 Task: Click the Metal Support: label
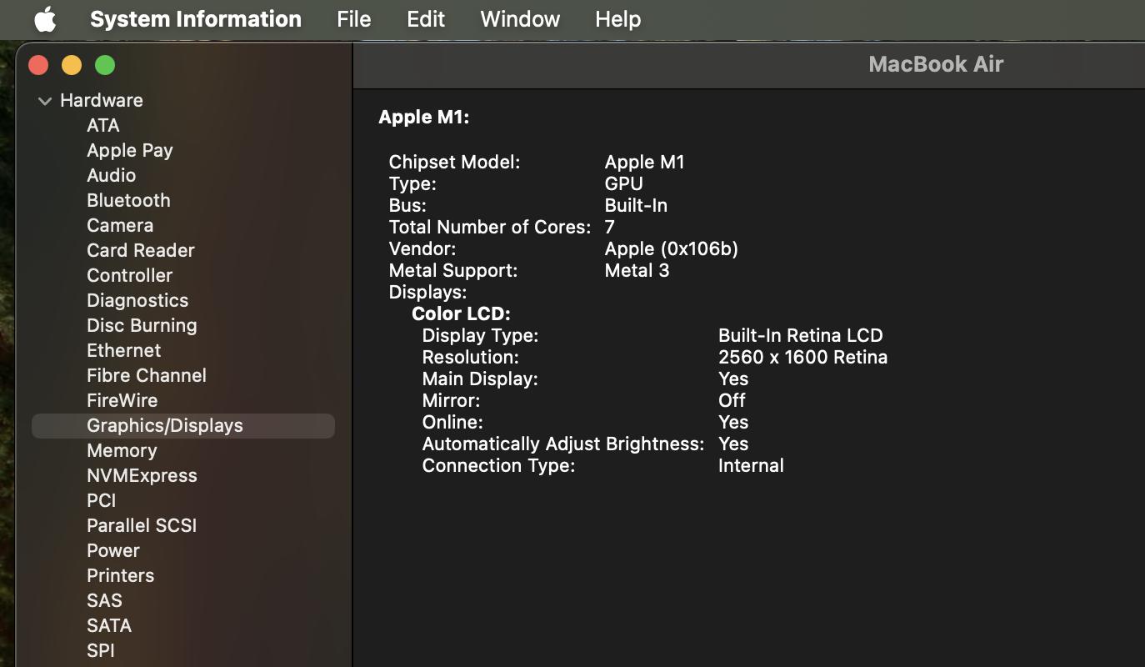[x=453, y=270]
